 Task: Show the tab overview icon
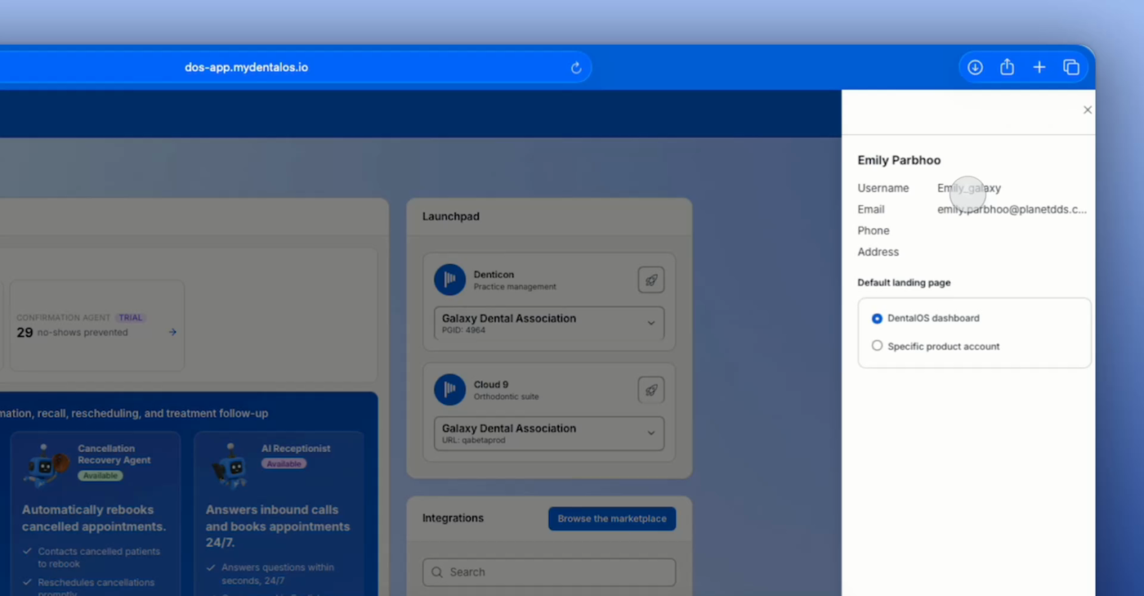[x=1071, y=68]
